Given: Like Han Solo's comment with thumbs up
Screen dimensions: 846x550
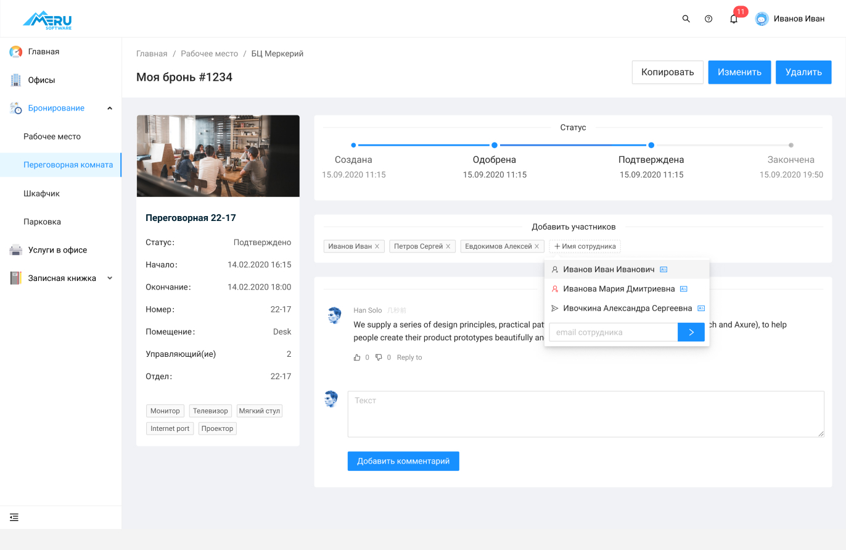Looking at the screenshot, I should coord(357,357).
